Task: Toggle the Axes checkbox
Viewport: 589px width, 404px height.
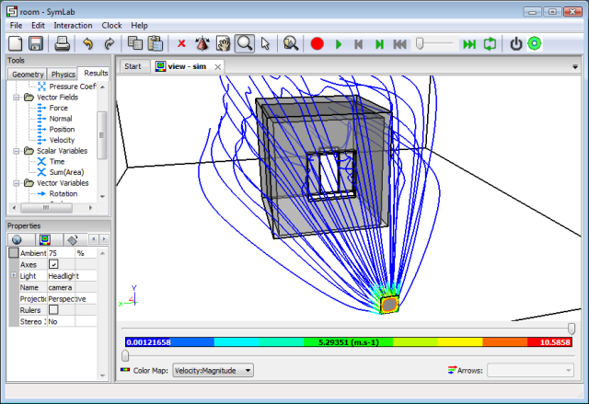Action: 53,264
